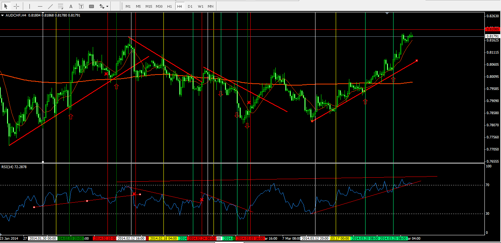Viewport: 501px width, 243px height.
Task: Click the red horizontal line price label
Action: tap(492, 29)
